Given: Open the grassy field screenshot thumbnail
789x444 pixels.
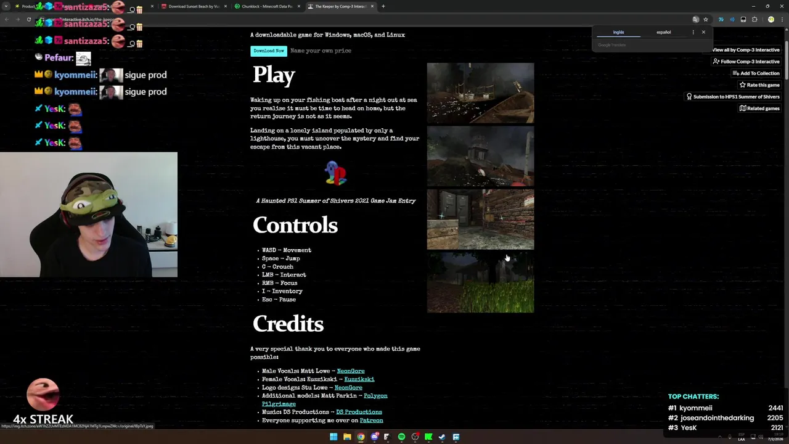Looking at the screenshot, I should pyautogui.click(x=480, y=282).
